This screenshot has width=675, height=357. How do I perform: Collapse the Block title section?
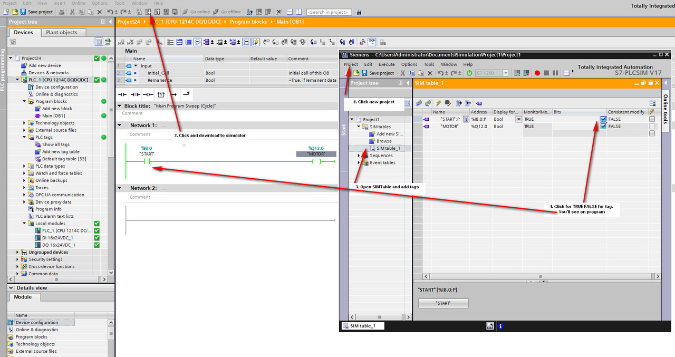click(119, 106)
